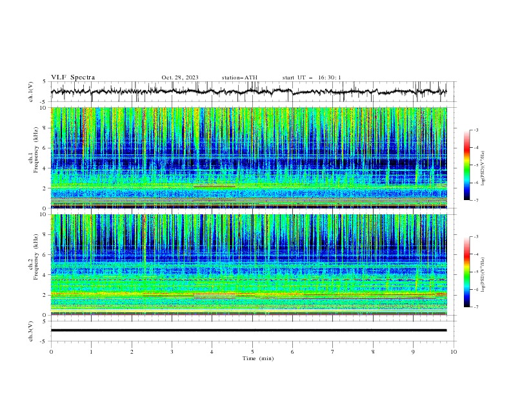The height and width of the screenshot is (395, 511).
Task: Click time axis tick label '3'
Action: 172,352
